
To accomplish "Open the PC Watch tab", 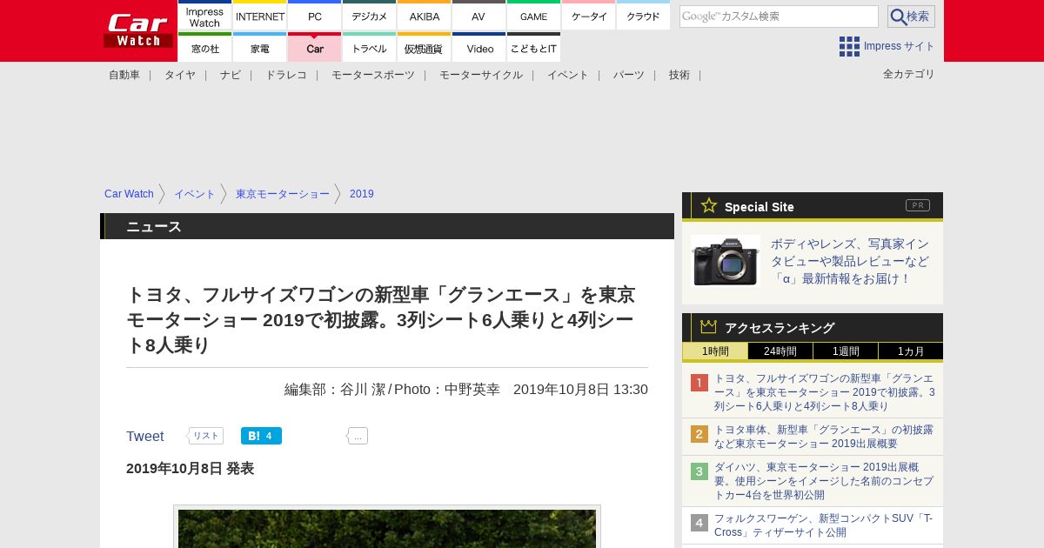I will (x=314, y=17).
